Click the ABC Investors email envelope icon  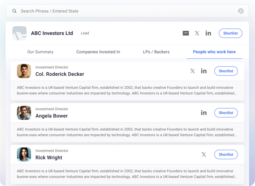[x=186, y=33]
